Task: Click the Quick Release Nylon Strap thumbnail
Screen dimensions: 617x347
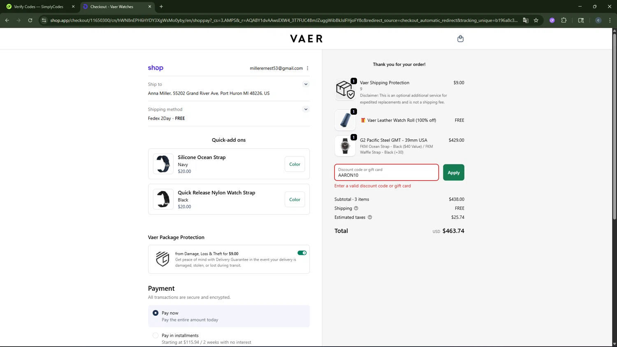Action: pos(163,199)
